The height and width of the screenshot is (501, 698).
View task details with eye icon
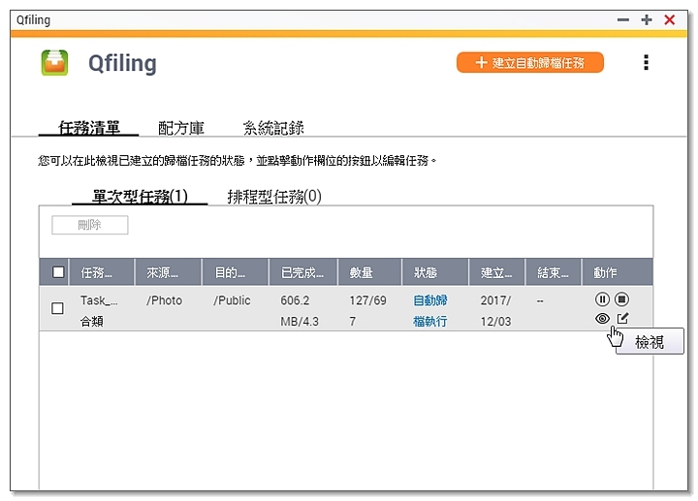pos(602,318)
